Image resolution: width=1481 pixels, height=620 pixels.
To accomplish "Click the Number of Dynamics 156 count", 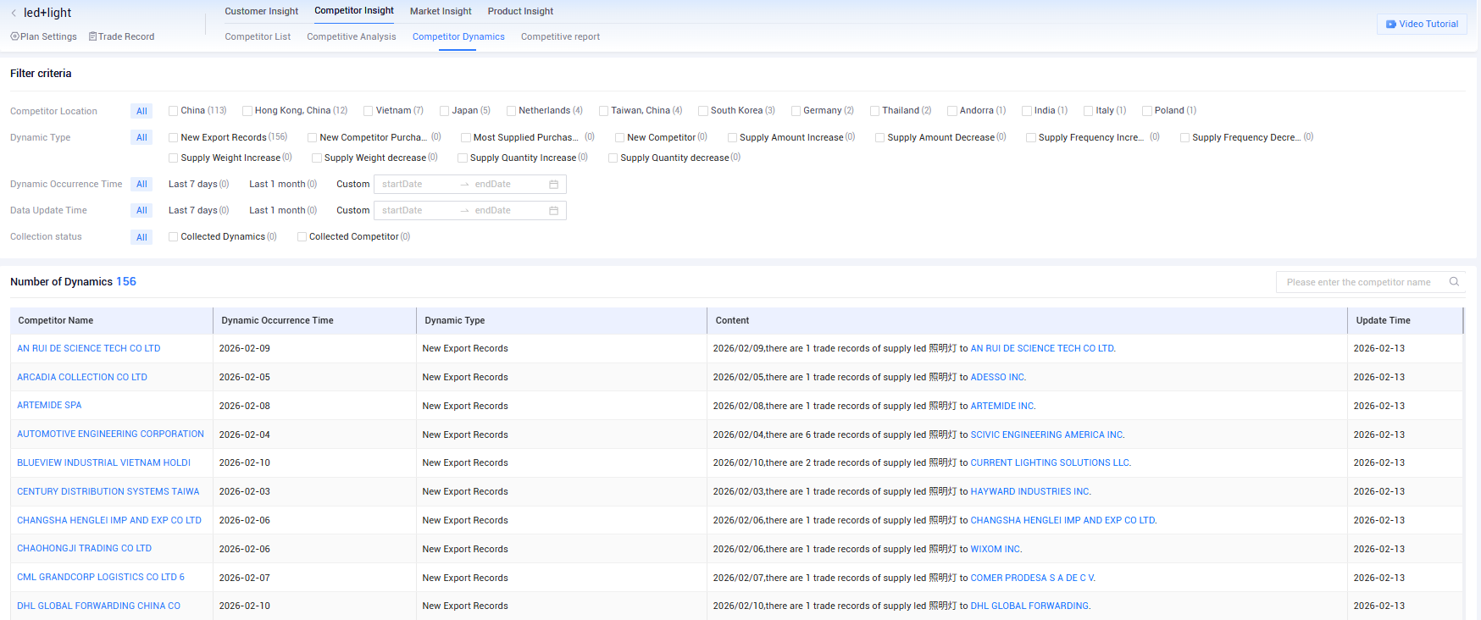I will click(126, 281).
